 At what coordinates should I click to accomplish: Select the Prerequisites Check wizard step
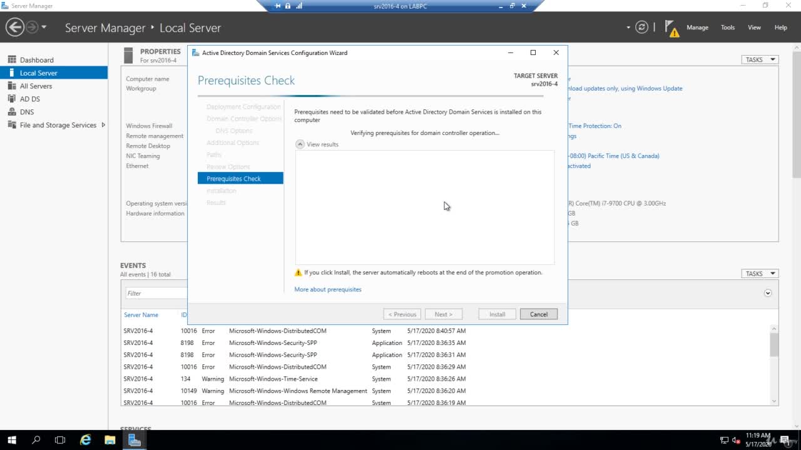[x=240, y=179]
